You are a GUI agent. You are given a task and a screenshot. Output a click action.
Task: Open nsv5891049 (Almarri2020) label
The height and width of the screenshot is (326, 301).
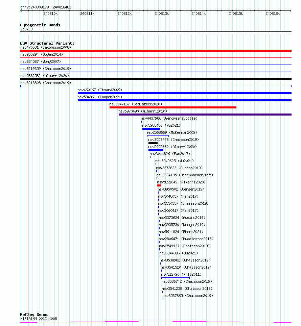pyautogui.click(x=181, y=182)
